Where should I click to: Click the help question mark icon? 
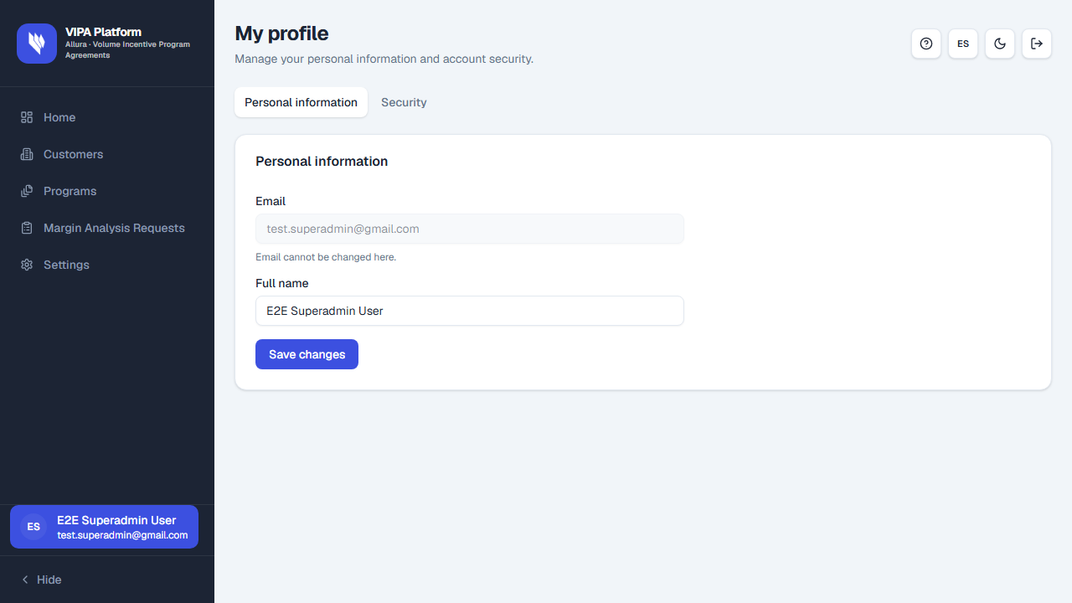(x=926, y=44)
